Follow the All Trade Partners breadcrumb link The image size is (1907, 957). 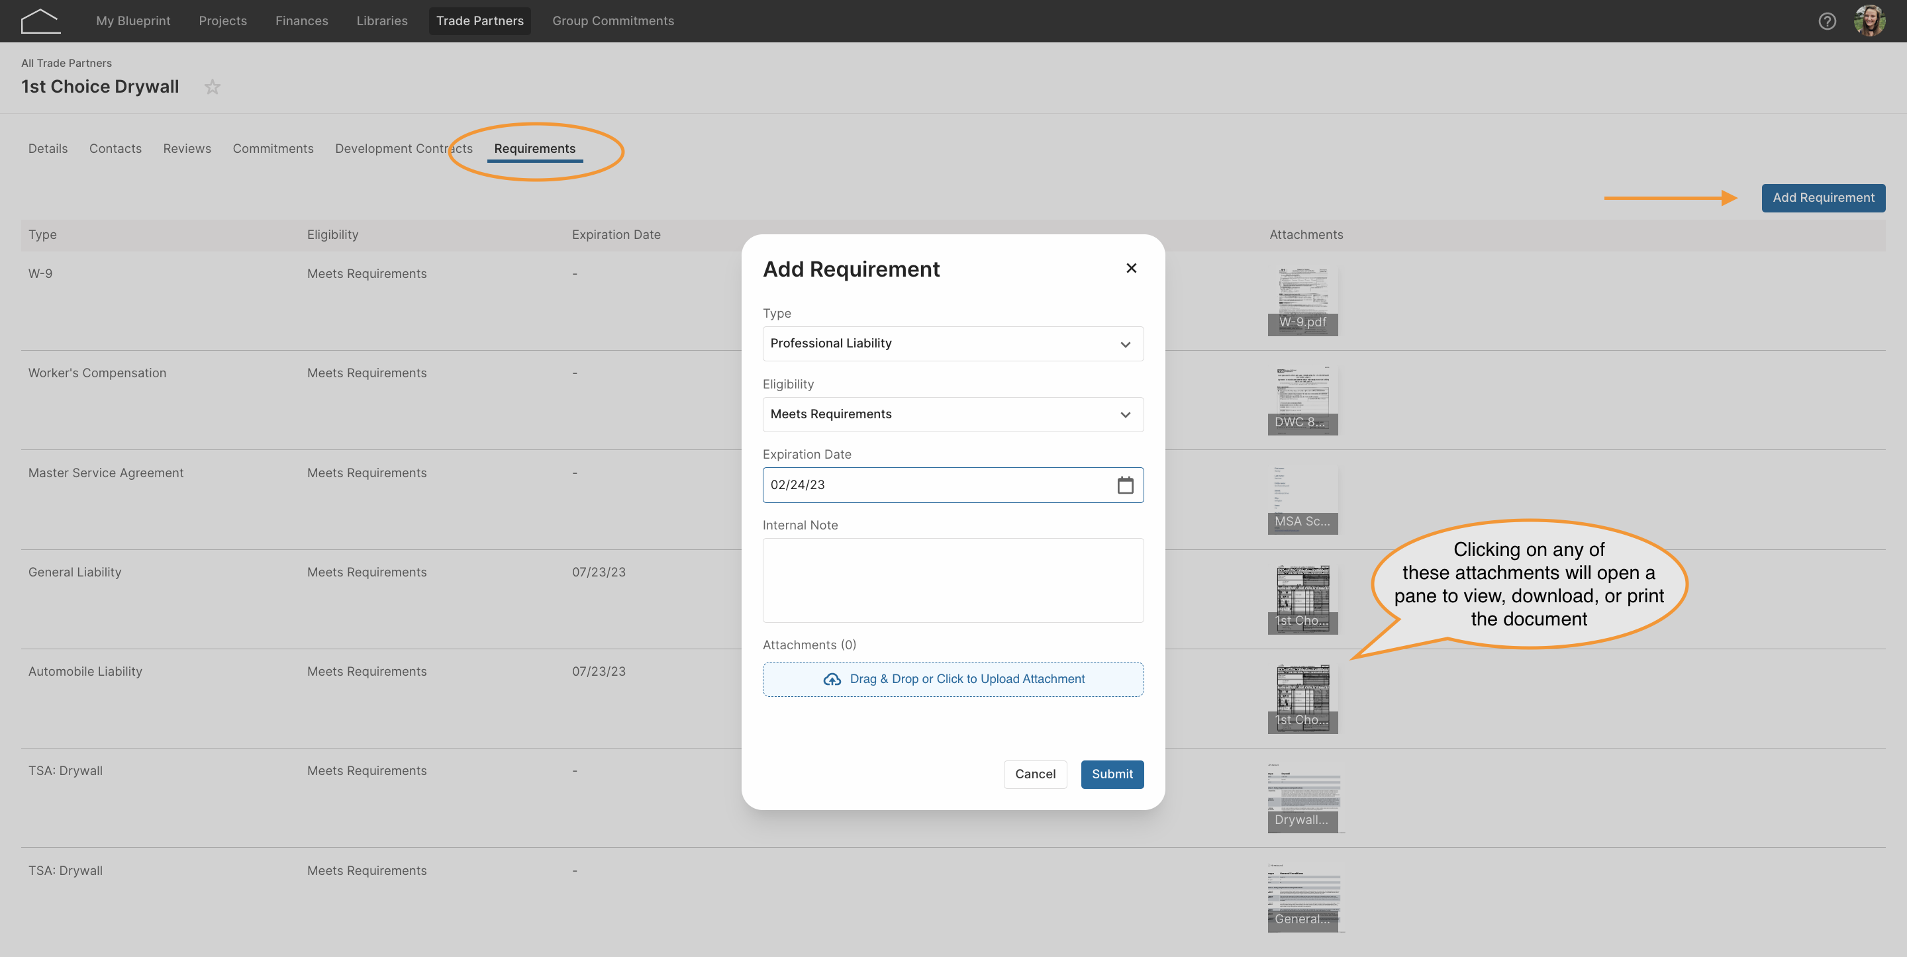coord(67,63)
